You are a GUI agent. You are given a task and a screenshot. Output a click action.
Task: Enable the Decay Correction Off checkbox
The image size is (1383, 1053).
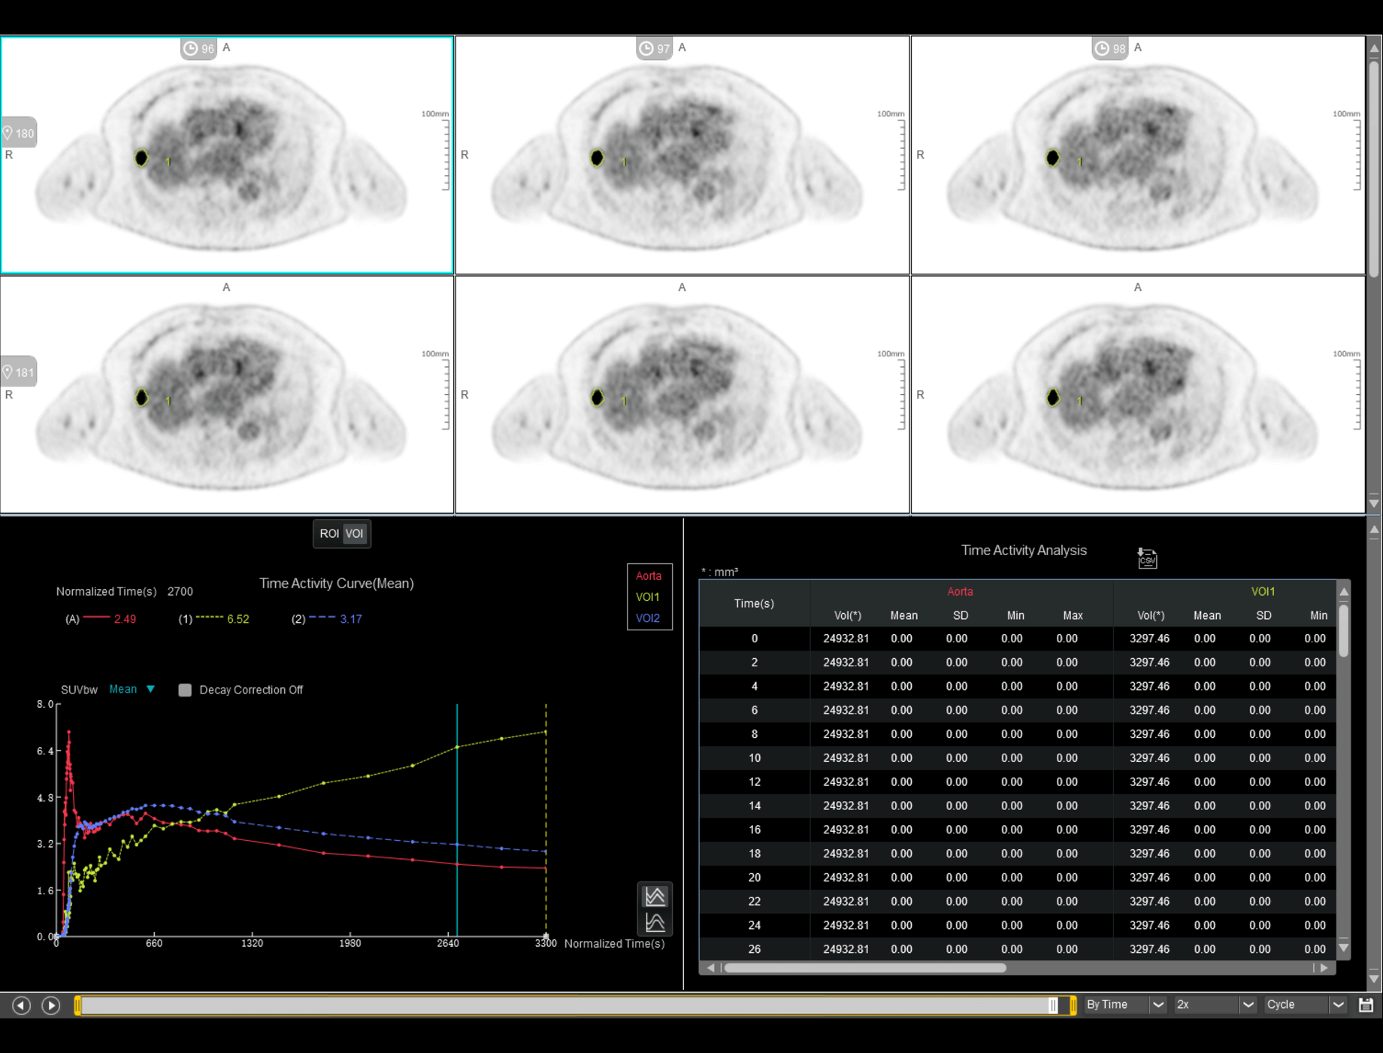pos(185,690)
